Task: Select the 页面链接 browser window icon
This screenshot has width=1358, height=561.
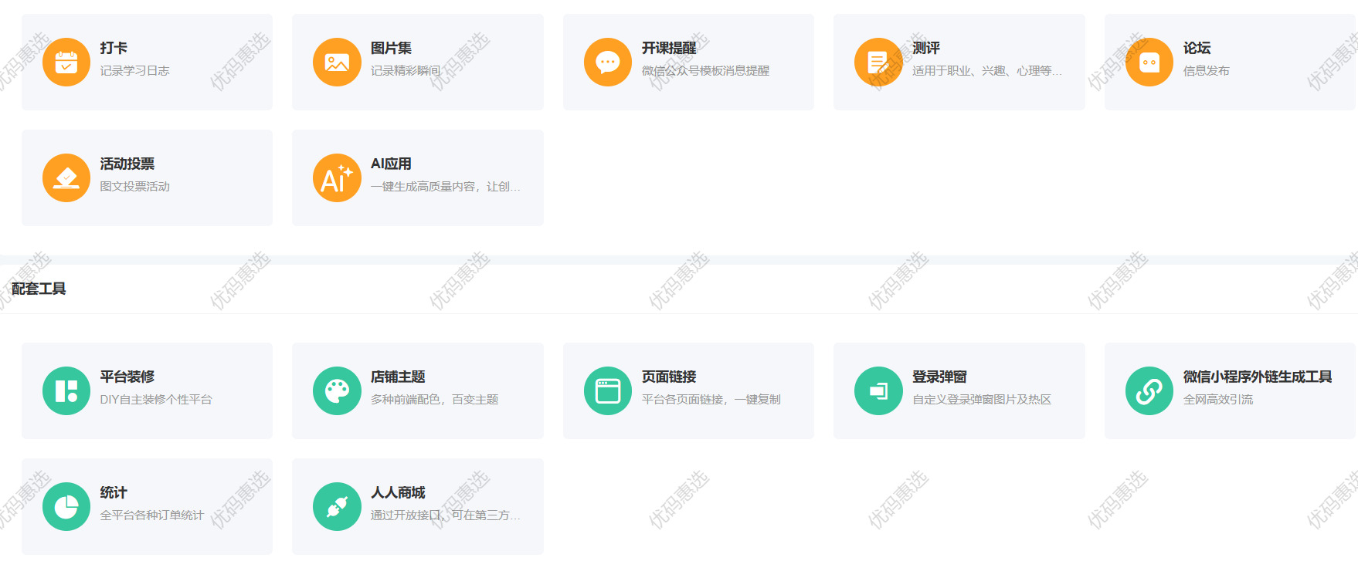Action: pos(608,390)
